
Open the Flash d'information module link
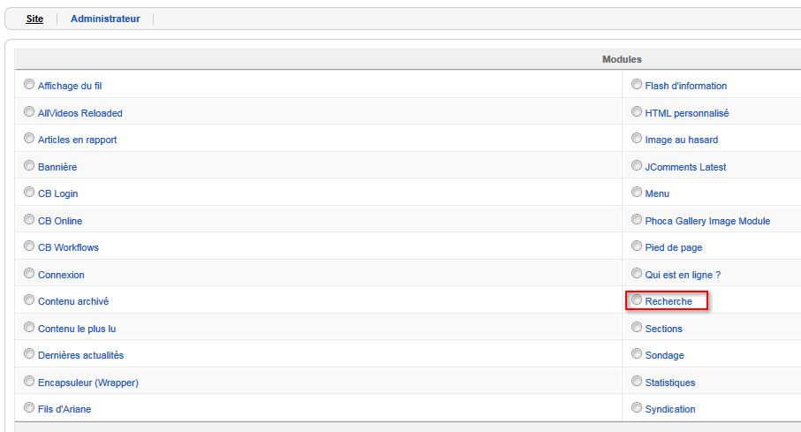tap(685, 86)
